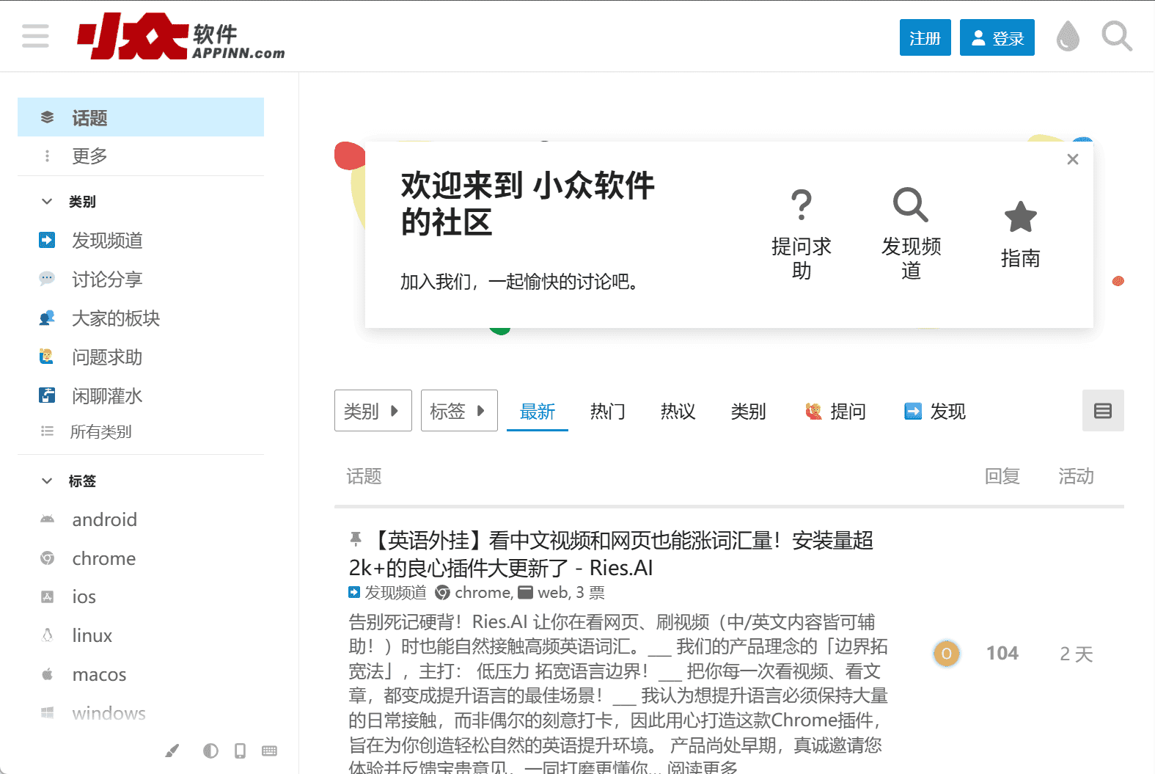Click the 注册 sign-up button
1155x774 pixels.
pyautogui.click(x=925, y=37)
